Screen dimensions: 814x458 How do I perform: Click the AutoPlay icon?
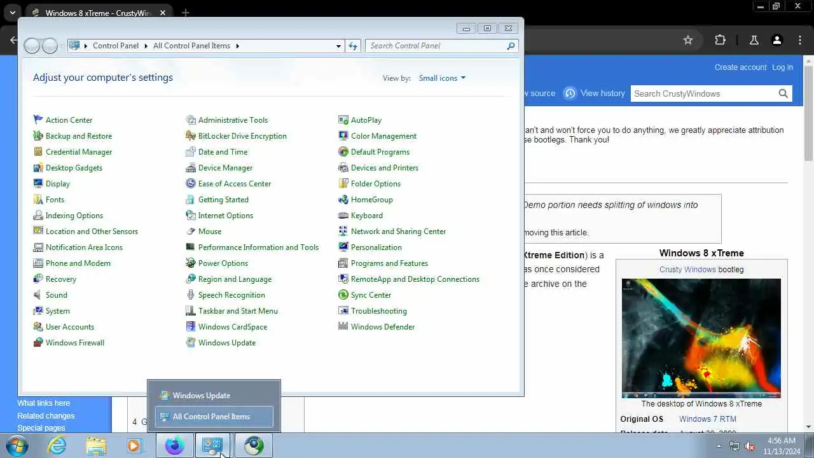point(343,120)
